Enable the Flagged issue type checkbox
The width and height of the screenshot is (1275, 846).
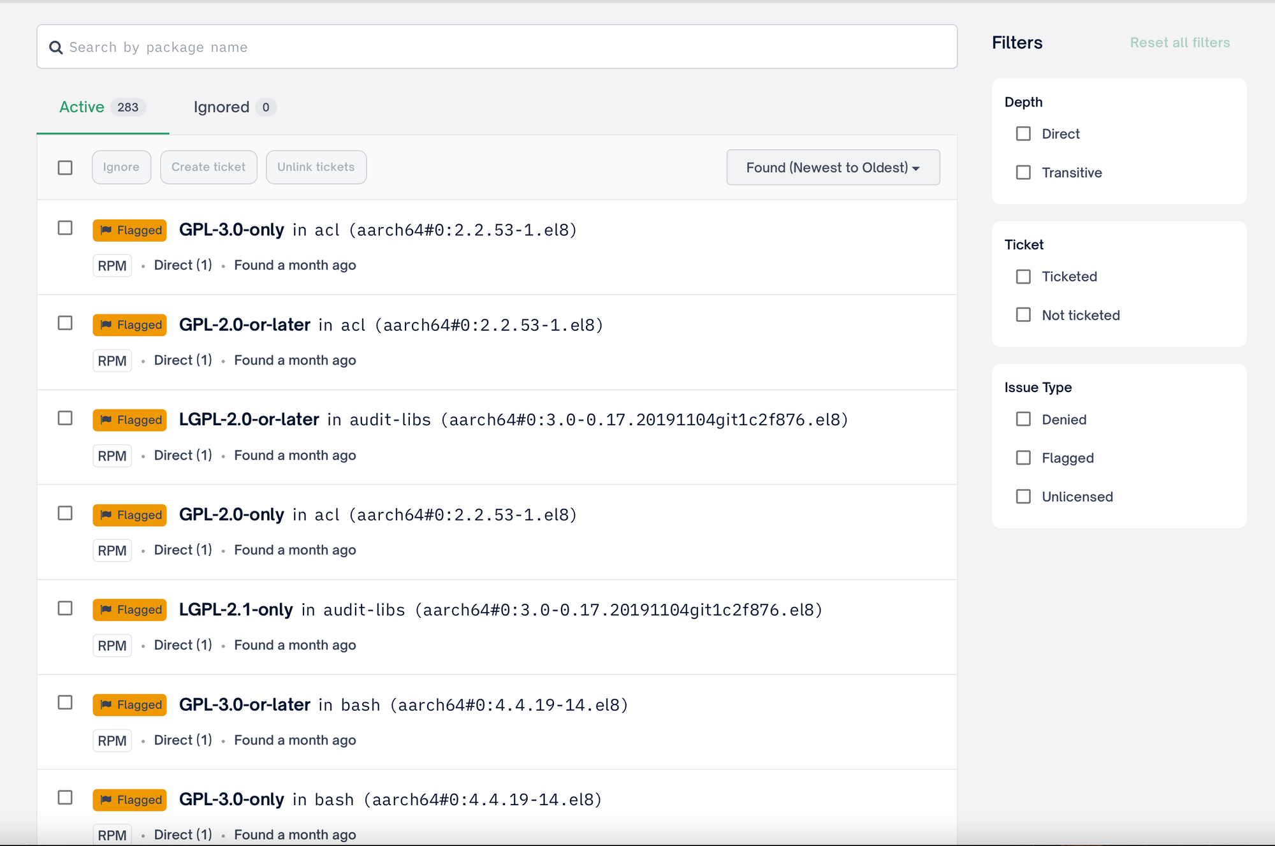(1023, 457)
